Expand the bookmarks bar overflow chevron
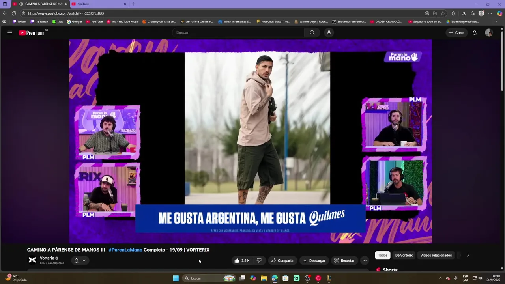Viewport: 505px width, 284px height. tap(496, 22)
